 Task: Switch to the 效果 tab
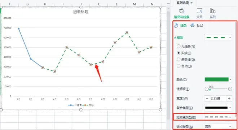(199, 17)
